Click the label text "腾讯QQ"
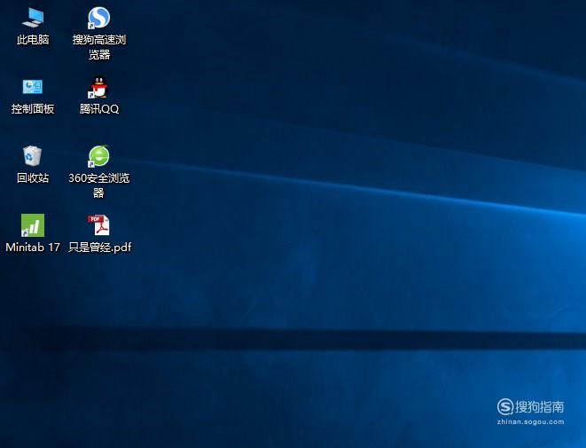The image size is (586, 448). (x=99, y=109)
